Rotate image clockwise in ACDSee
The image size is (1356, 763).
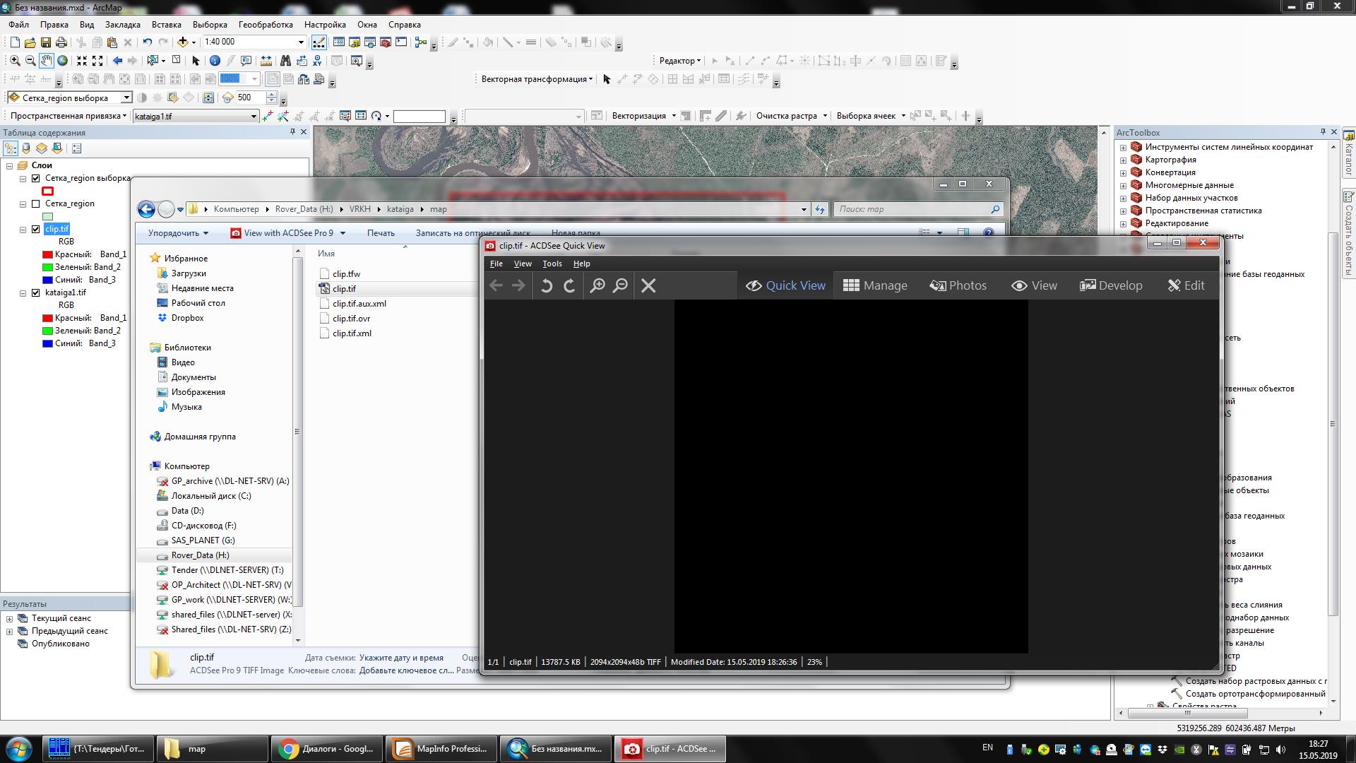click(x=569, y=285)
